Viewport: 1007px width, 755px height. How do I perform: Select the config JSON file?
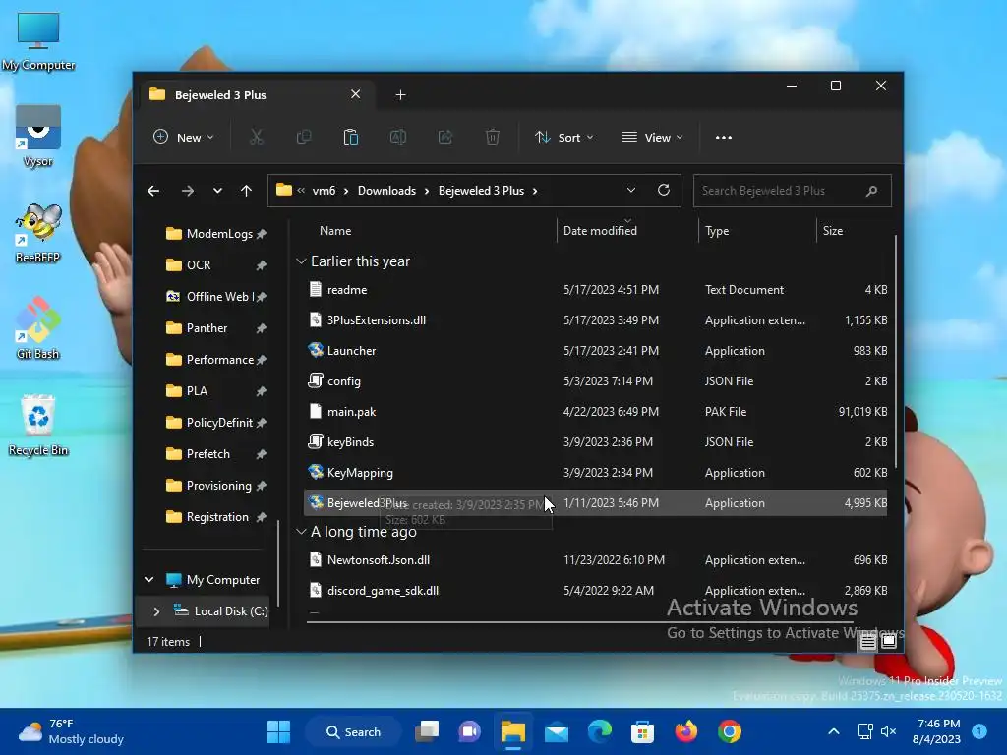[596, 380]
